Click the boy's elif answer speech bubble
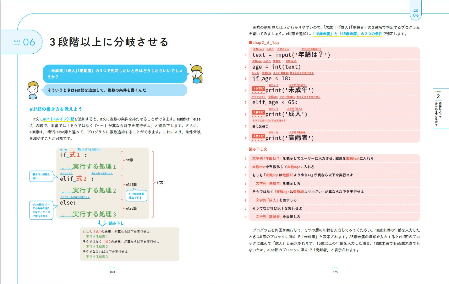The image size is (449, 284). coord(114,90)
